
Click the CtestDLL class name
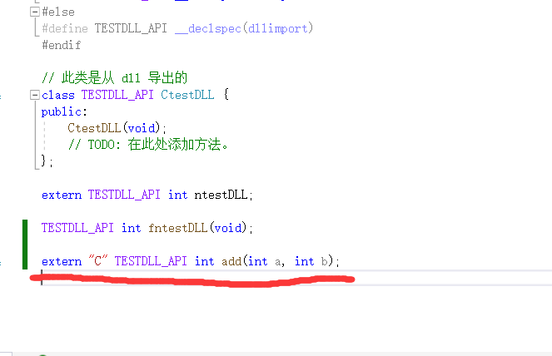187,95
